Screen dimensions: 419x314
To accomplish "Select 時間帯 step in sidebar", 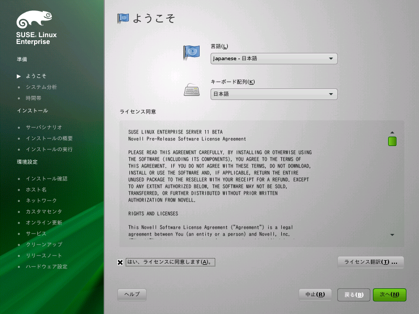I will [x=34, y=98].
